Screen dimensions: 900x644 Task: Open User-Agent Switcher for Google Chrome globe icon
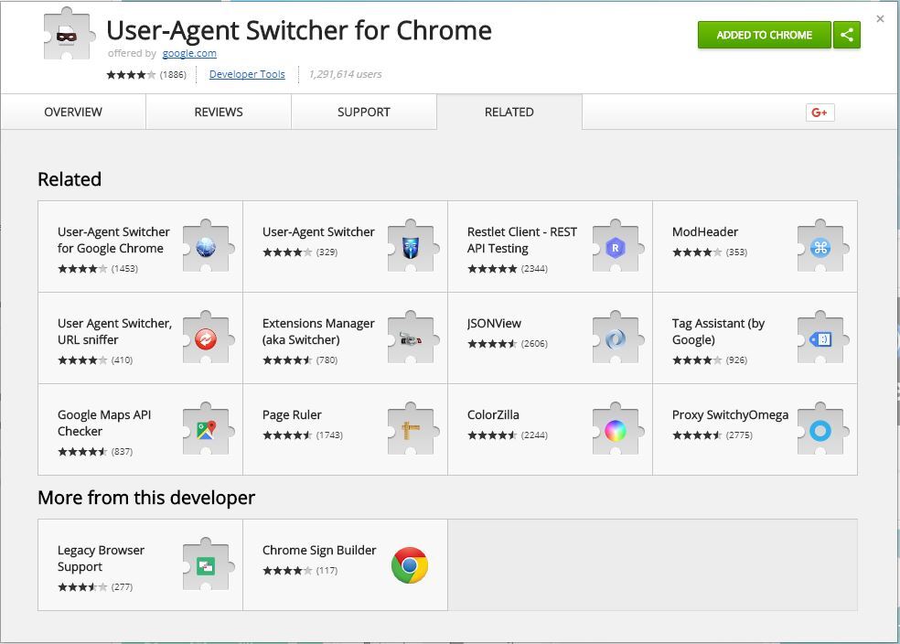207,246
